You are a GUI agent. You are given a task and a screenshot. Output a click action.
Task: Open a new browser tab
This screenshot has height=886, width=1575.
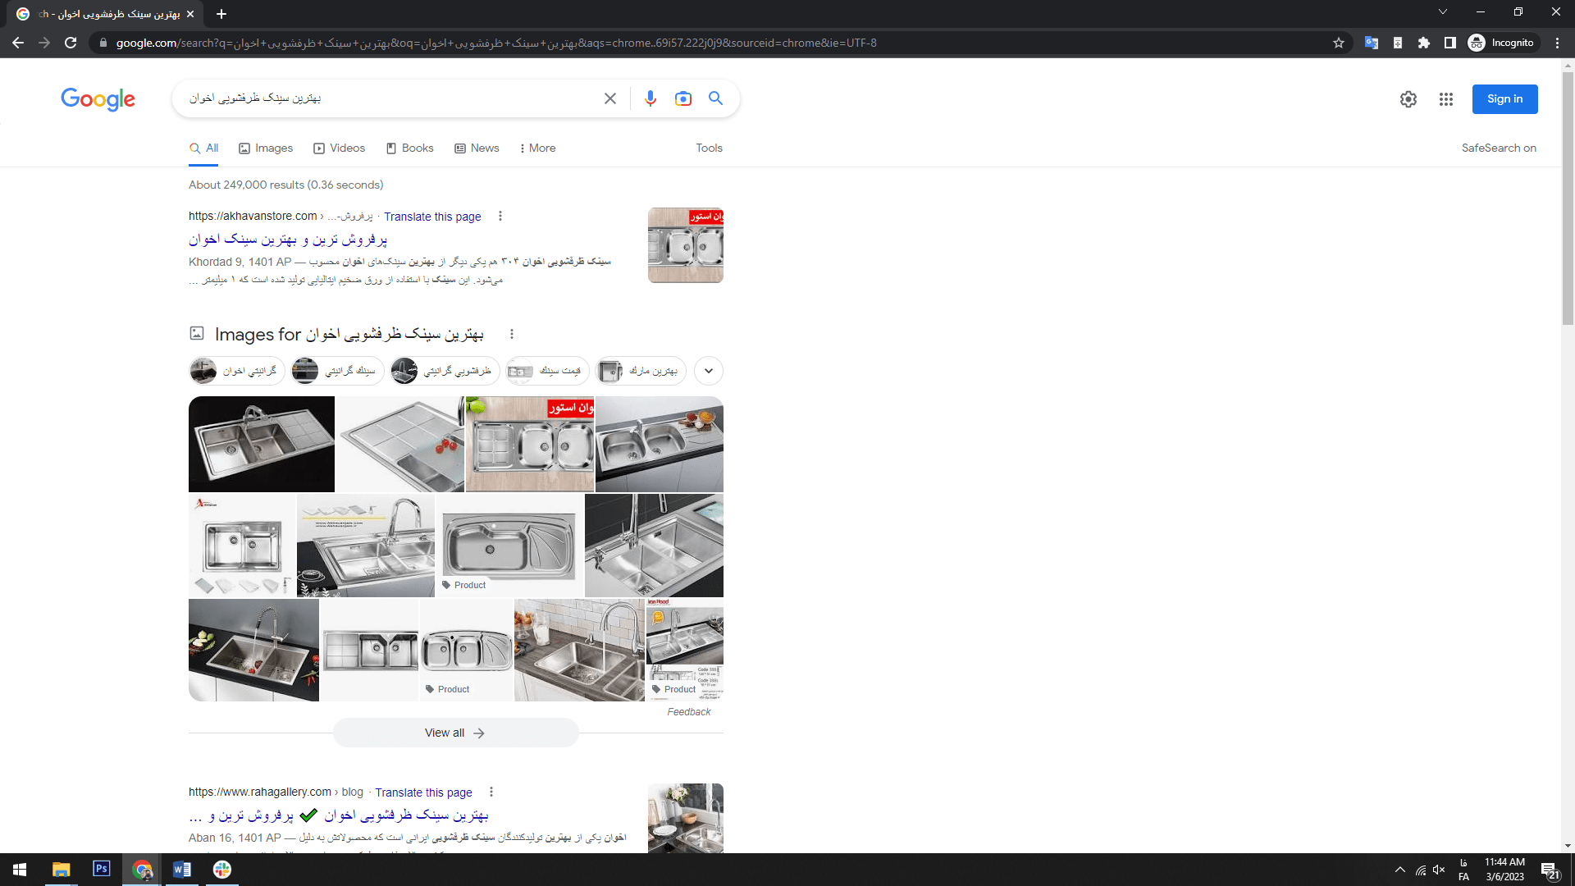coord(221,14)
